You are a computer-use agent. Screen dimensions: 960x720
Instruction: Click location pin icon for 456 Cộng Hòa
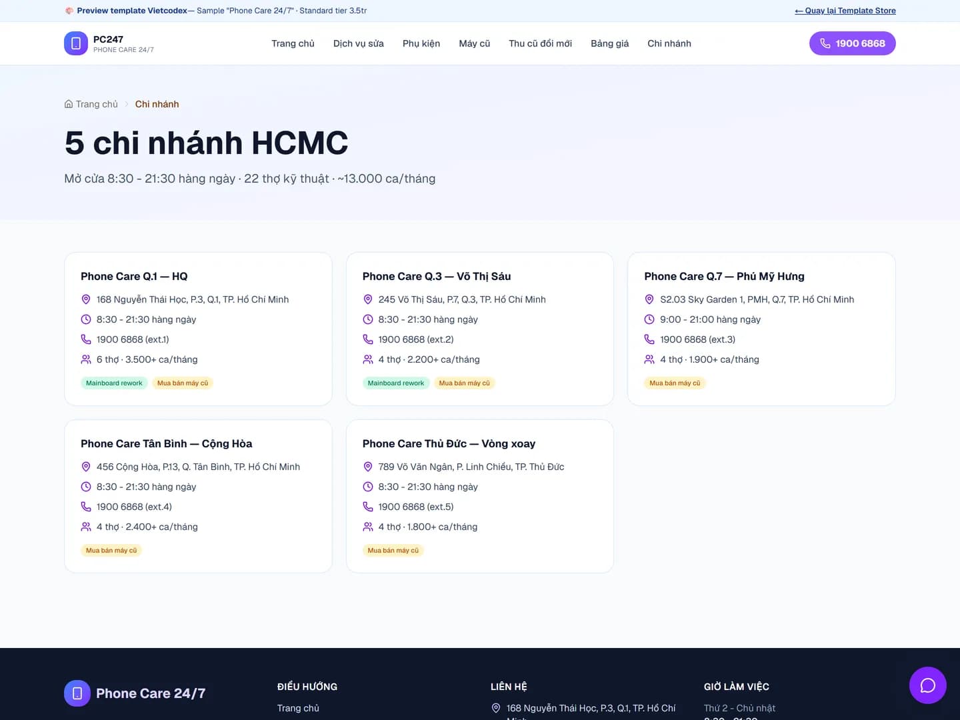(86, 467)
